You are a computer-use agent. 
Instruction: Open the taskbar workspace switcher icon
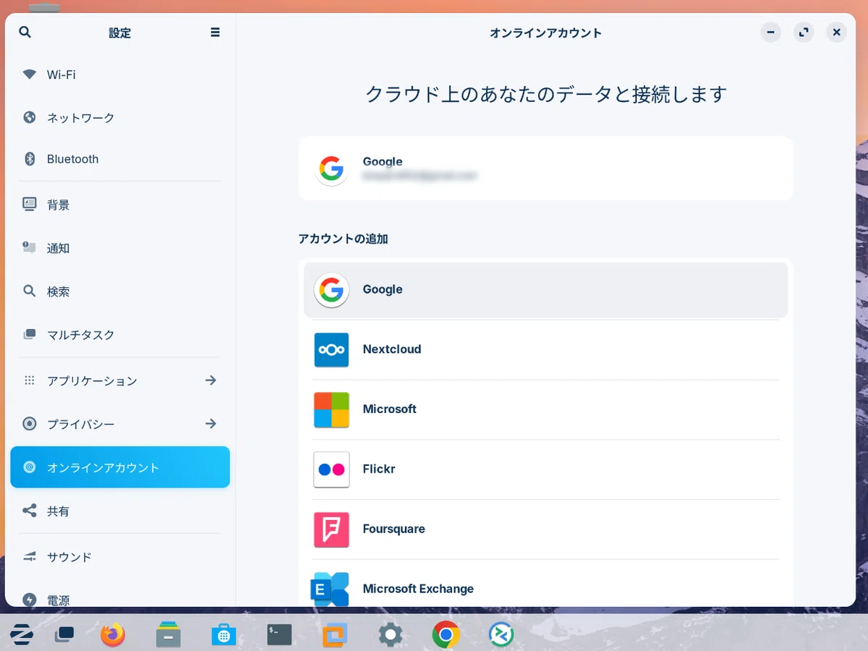(64, 634)
